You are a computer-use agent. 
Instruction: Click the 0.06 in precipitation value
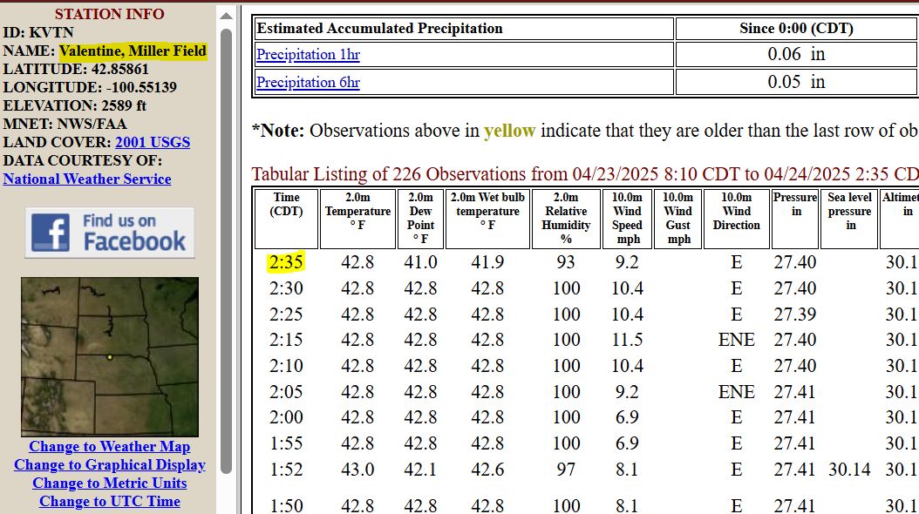click(797, 54)
